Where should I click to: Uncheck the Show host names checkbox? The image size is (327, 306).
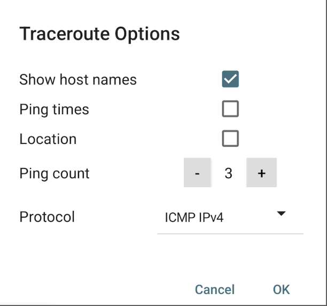click(230, 80)
